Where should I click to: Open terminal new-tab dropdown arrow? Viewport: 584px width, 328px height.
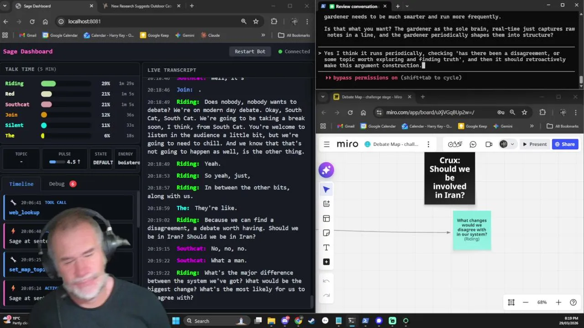pos(407,6)
